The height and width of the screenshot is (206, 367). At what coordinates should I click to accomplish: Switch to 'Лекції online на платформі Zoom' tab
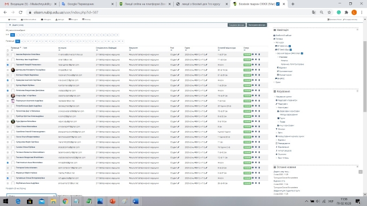(x=145, y=4)
